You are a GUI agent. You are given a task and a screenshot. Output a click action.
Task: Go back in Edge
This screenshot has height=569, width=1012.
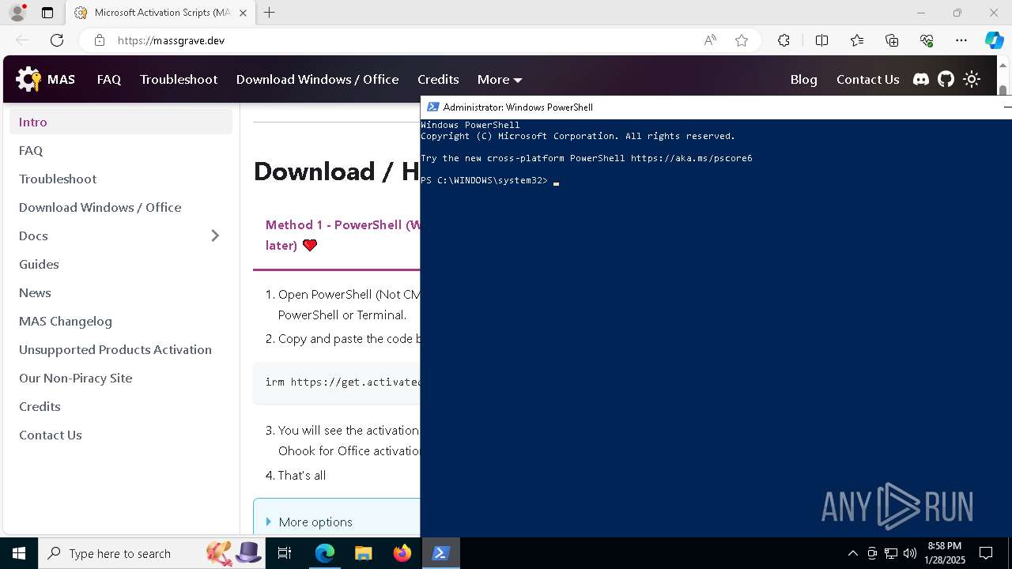pos(22,40)
